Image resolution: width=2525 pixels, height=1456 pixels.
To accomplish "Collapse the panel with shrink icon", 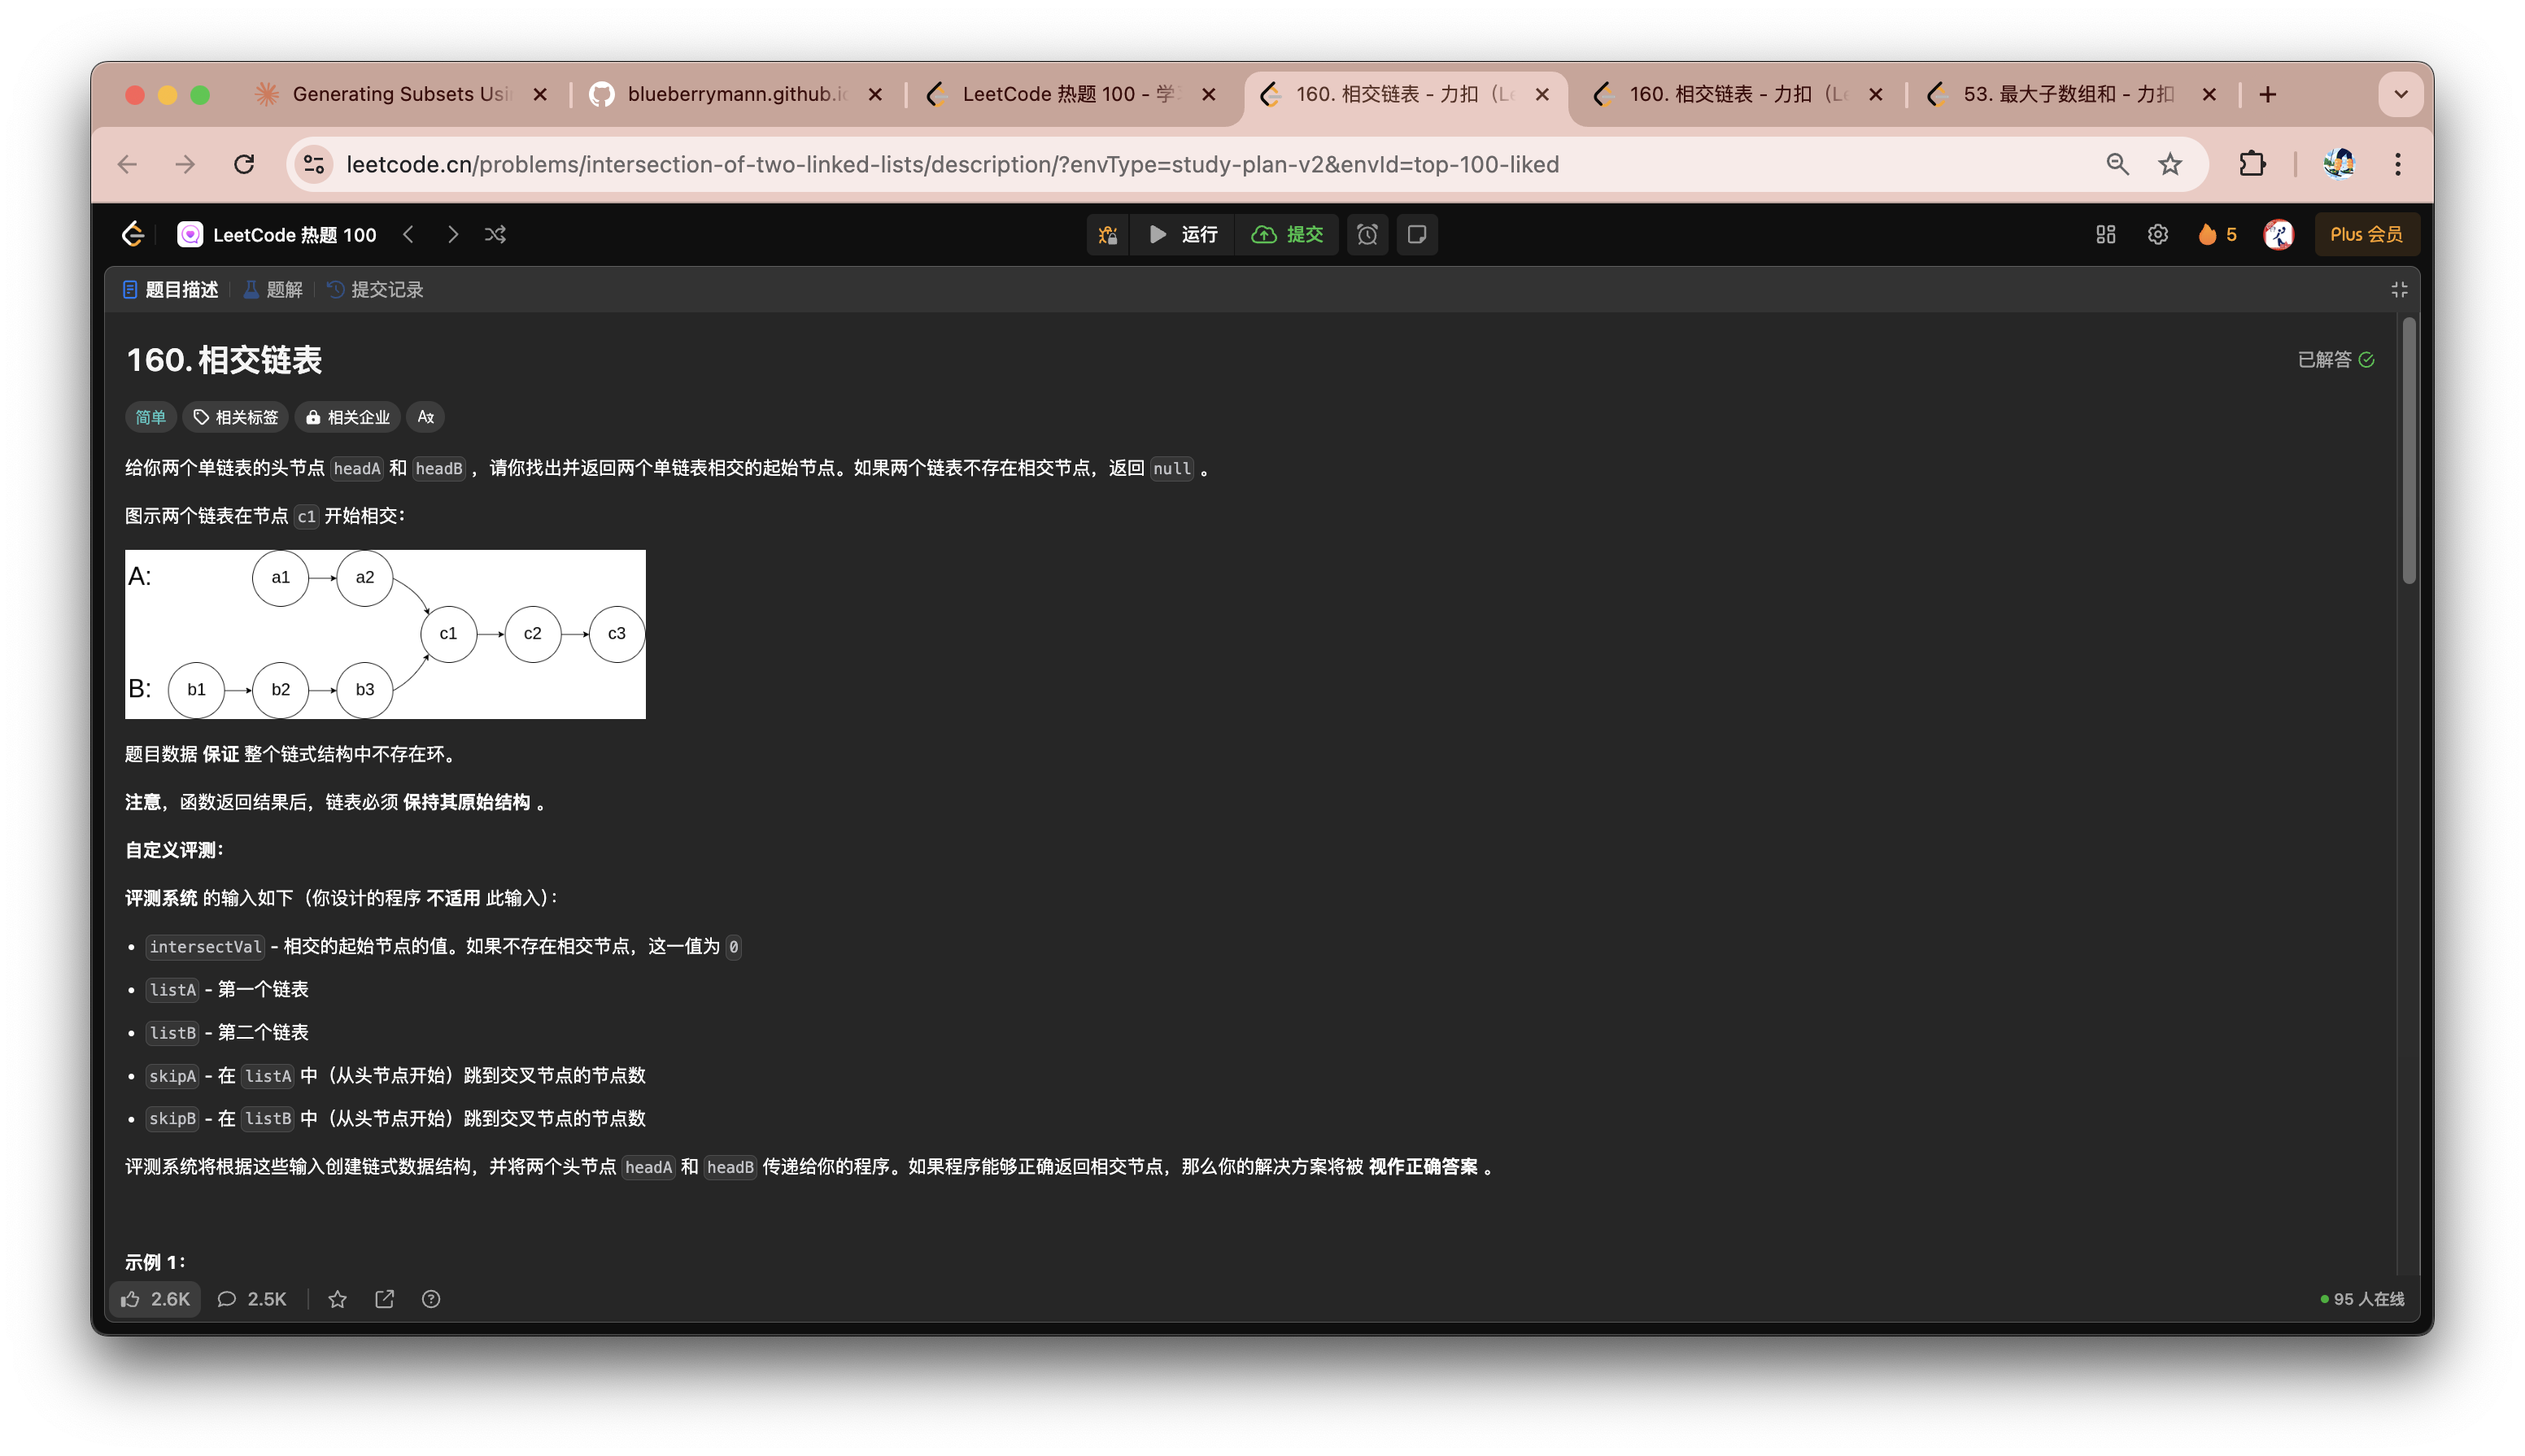I will [x=2399, y=290].
